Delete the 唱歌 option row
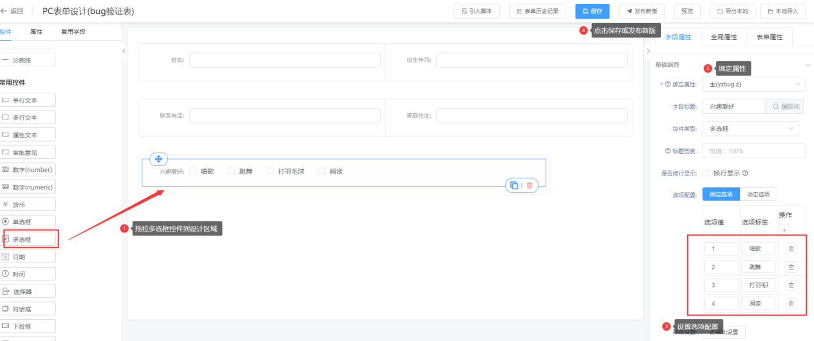The height and width of the screenshot is (341, 814). (x=791, y=249)
